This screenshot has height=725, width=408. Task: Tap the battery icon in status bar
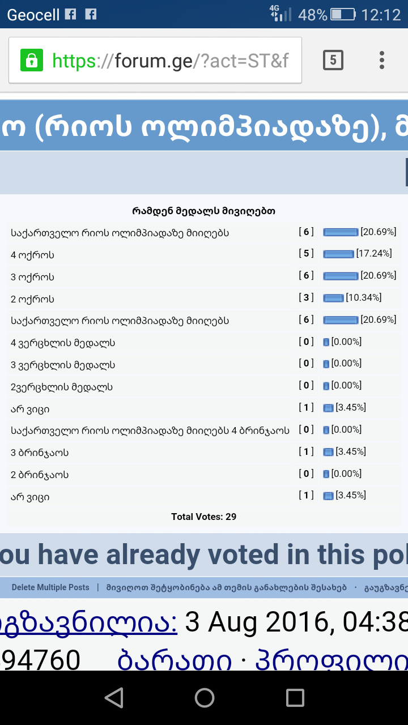click(x=343, y=14)
